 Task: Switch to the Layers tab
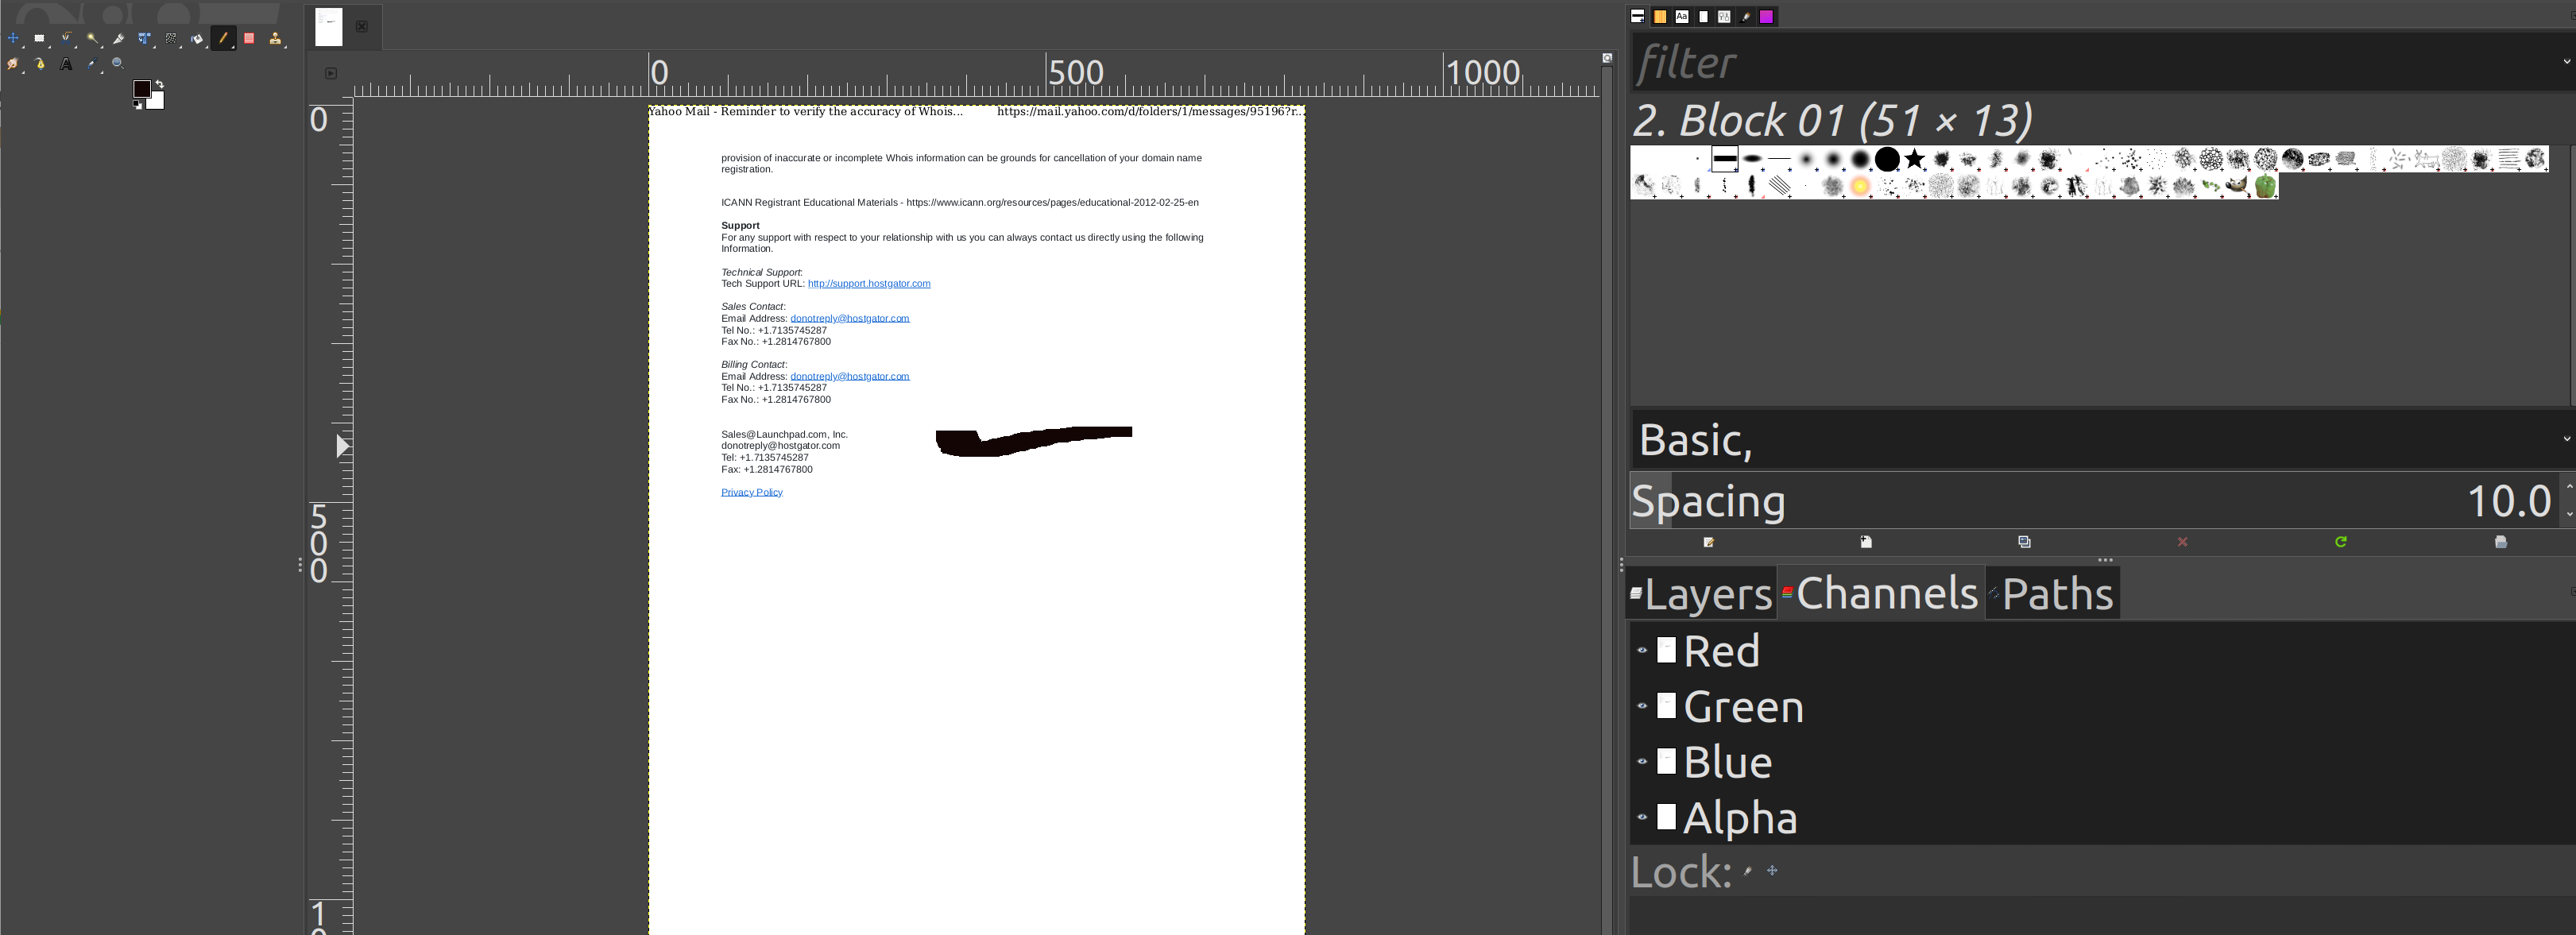click(1701, 593)
